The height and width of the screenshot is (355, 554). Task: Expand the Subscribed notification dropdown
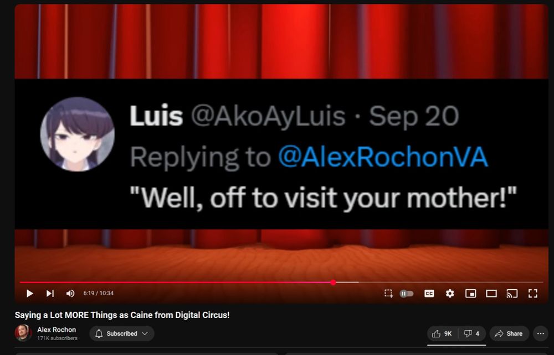click(122, 333)
